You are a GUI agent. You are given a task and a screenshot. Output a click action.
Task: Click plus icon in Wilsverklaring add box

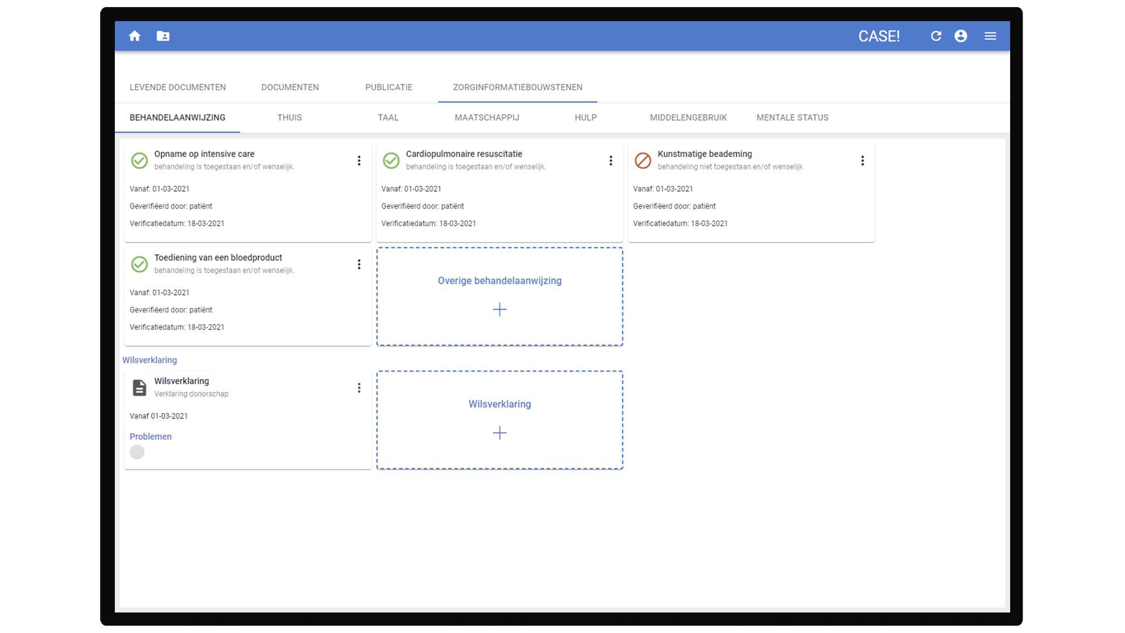pos(499,433)
